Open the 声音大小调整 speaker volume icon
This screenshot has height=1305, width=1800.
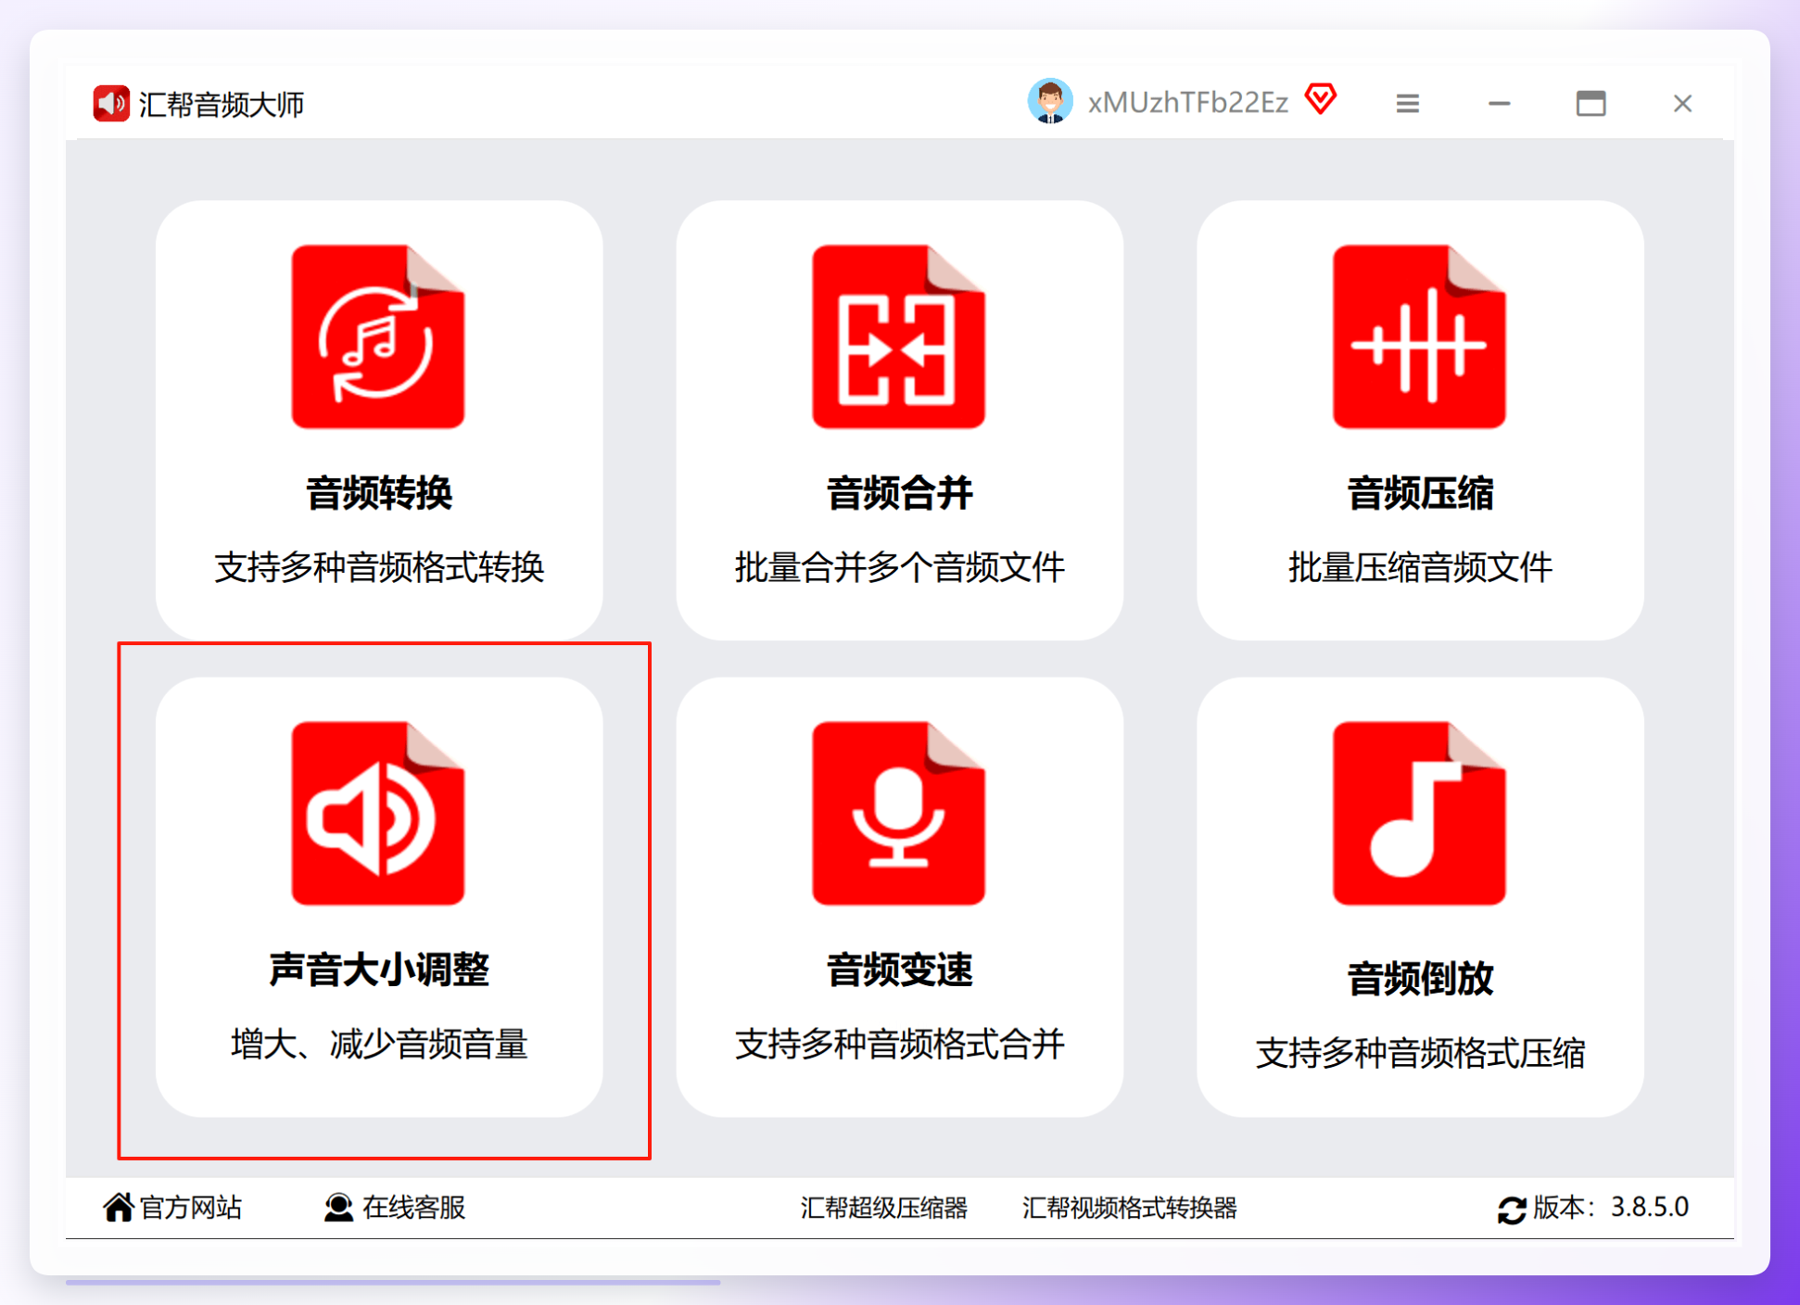tap(378, 813)
